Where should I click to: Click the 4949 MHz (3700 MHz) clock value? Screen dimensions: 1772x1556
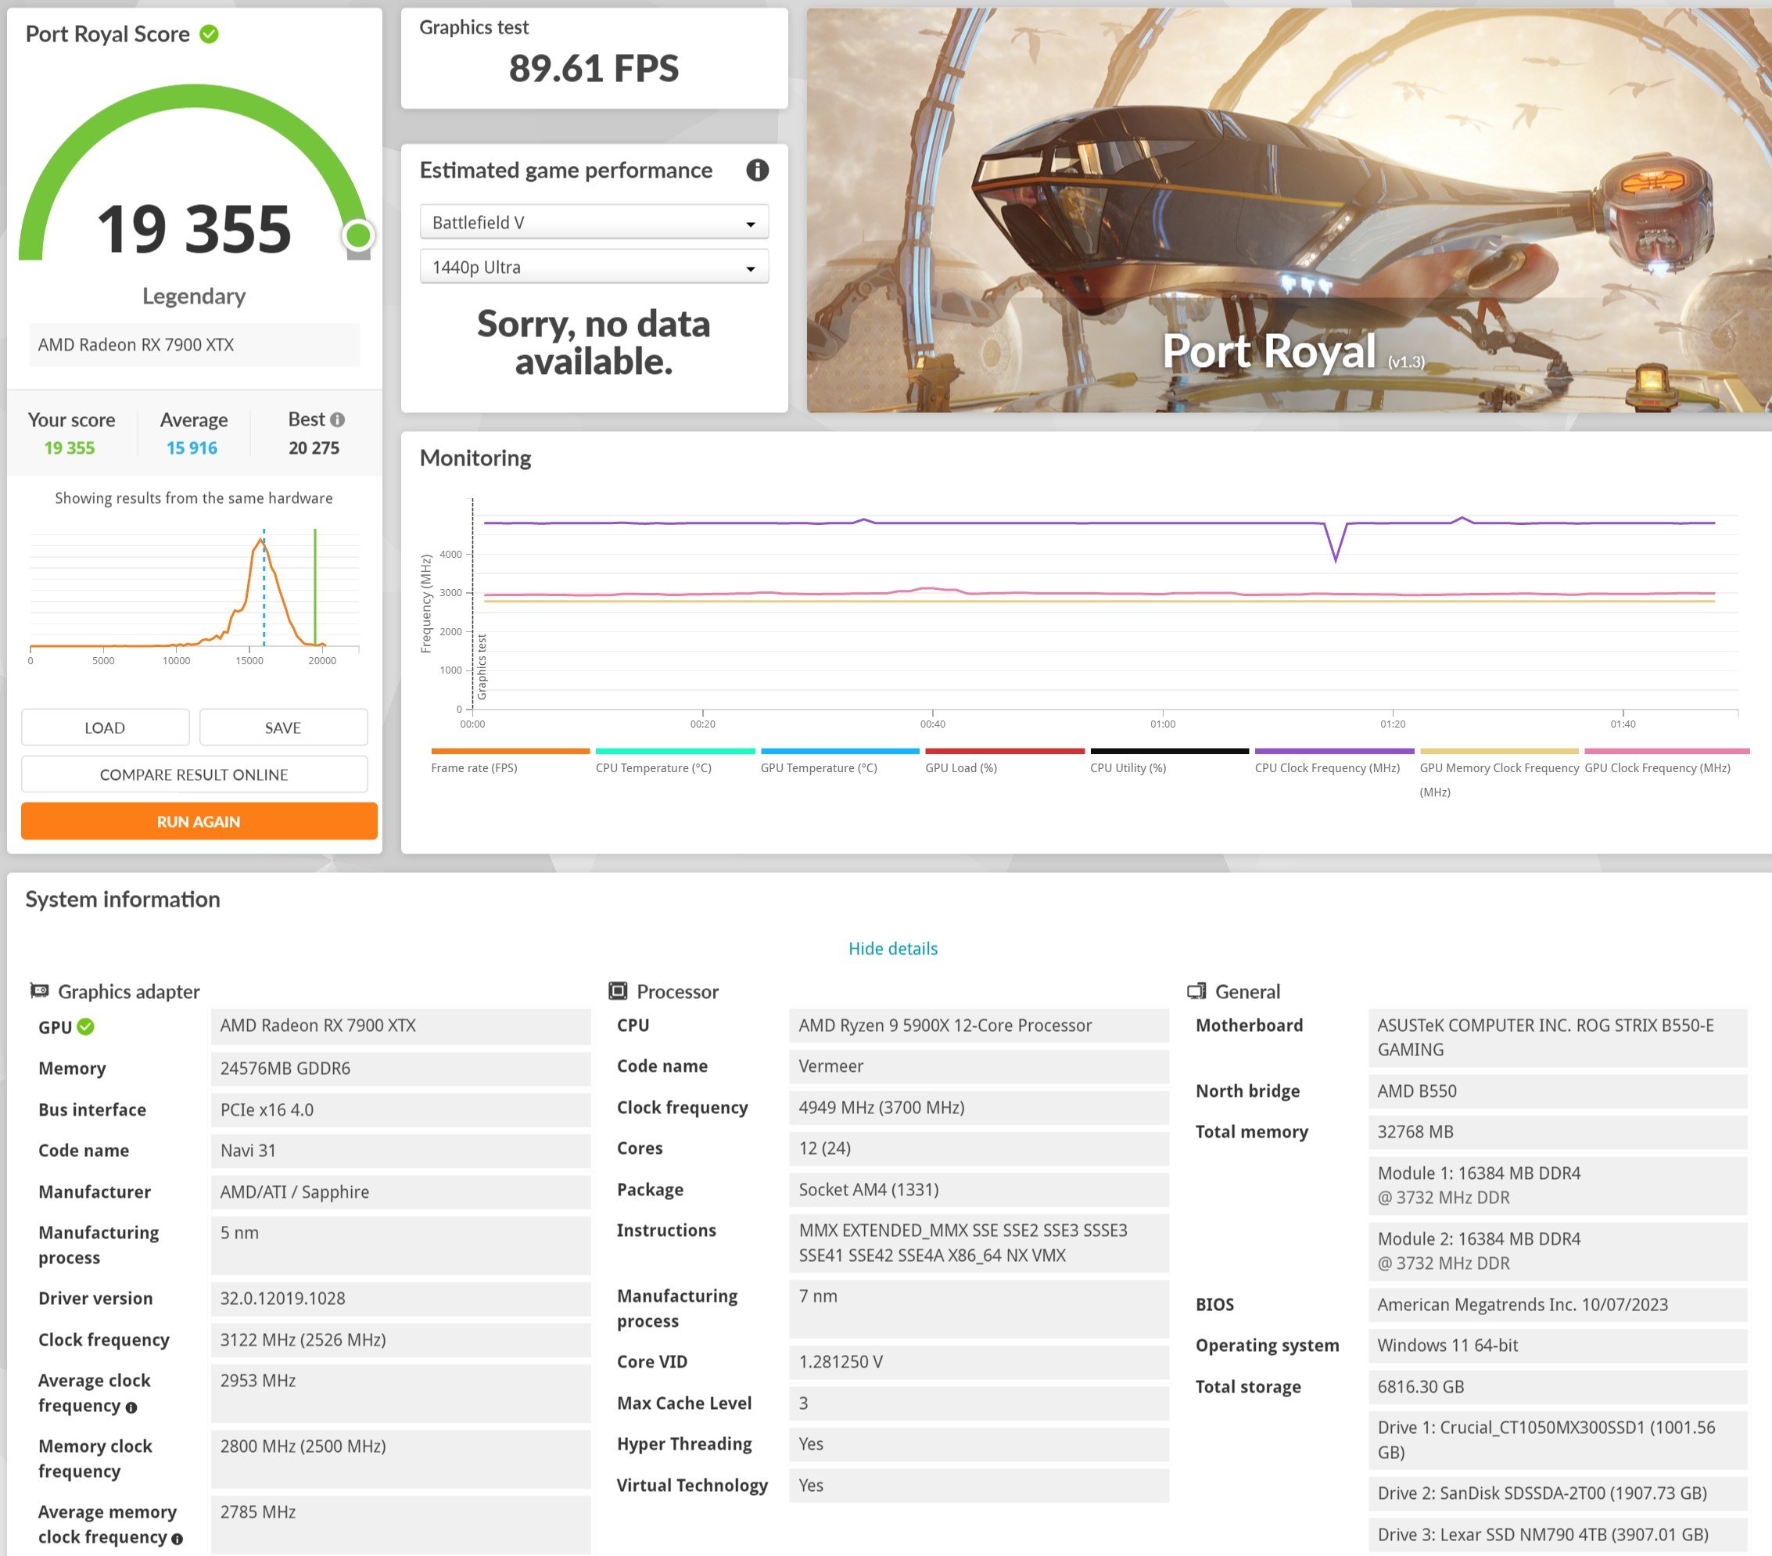click(x=979, y=1108)
